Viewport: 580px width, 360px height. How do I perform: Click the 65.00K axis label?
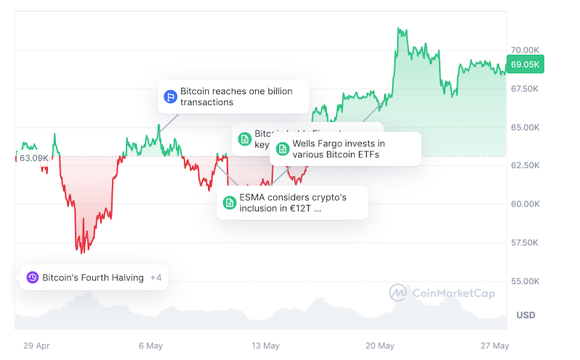click(x=525, y=127)
